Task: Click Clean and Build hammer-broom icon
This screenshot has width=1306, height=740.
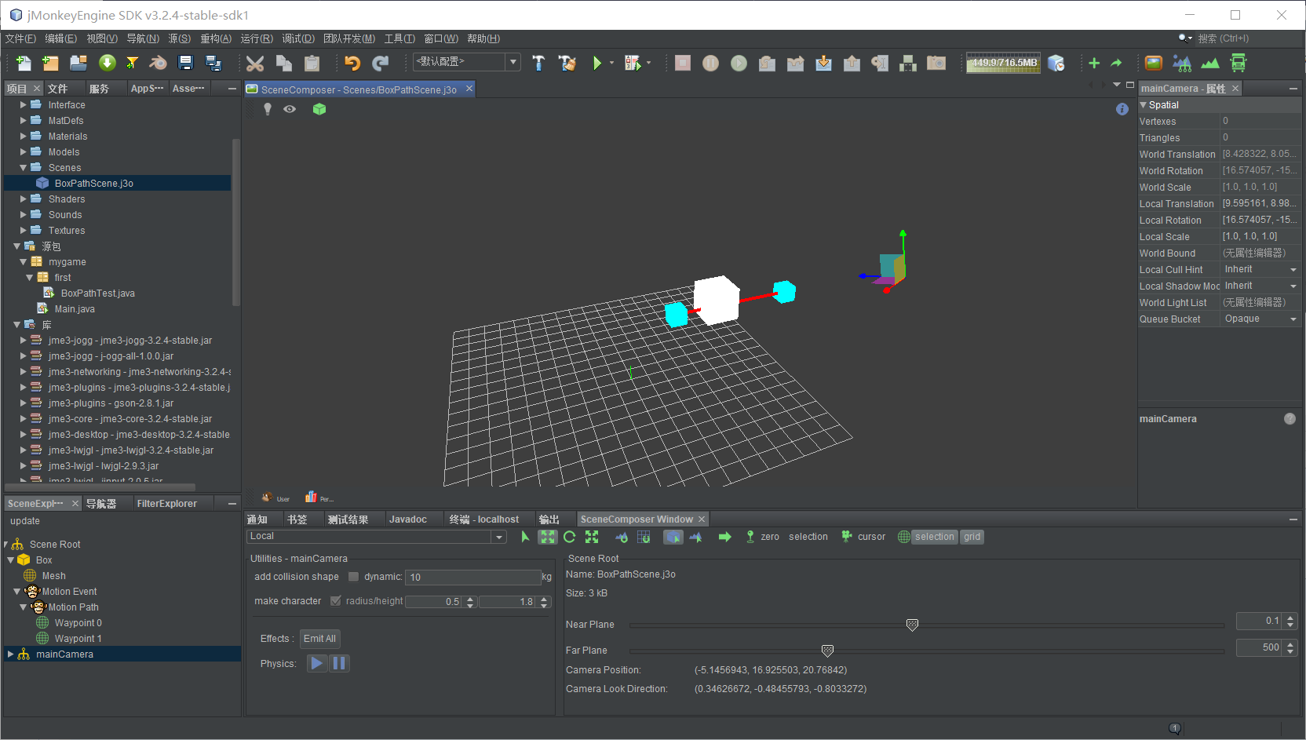Action: click(x=567, y=63)
